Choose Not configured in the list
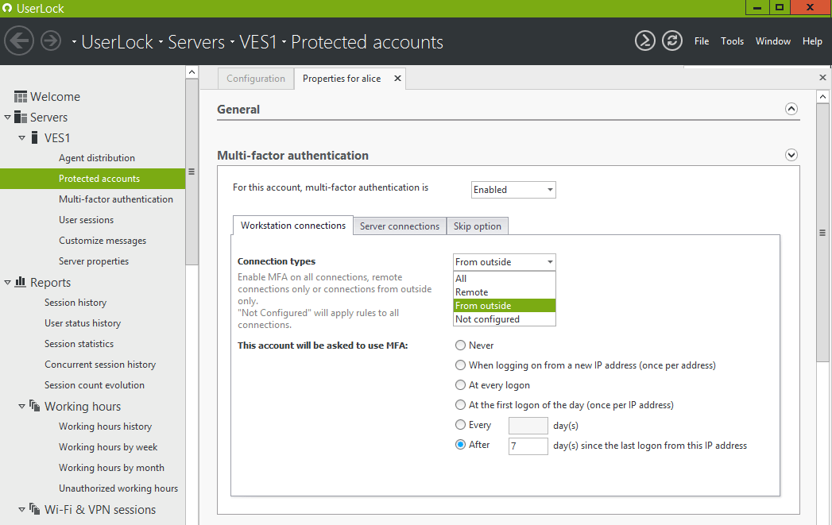832x525 pixels. [504, 319]
